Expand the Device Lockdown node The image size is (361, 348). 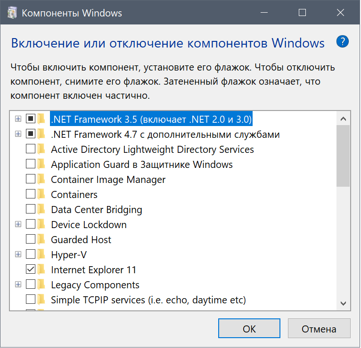coord(18,224)
